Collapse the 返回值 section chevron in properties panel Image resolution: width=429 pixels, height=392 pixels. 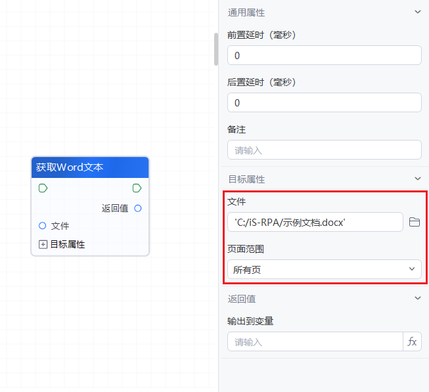pos(417,298)
